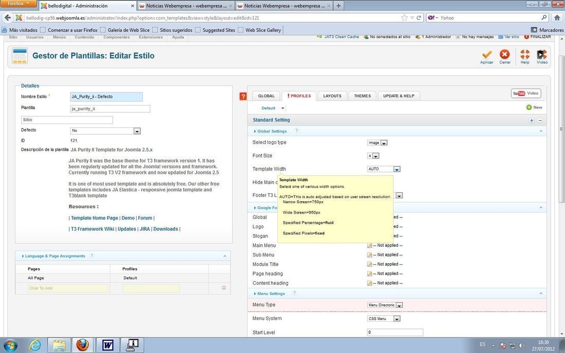
Task: Open the T3 Framework Wiki link
Action: pyautogui.click(x=92, y=229)
